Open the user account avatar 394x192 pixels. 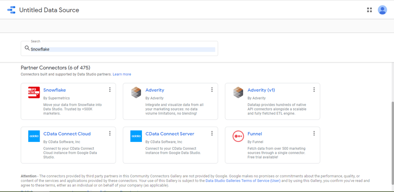382,10
